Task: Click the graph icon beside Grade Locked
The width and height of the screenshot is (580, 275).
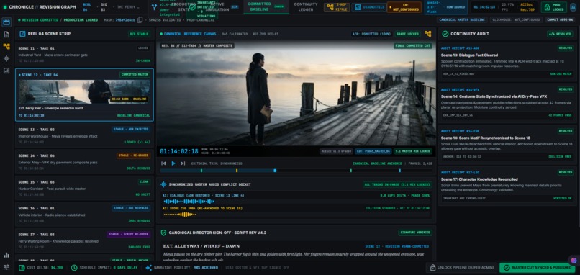Action: pos(428,34)
